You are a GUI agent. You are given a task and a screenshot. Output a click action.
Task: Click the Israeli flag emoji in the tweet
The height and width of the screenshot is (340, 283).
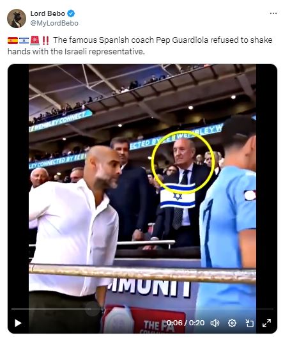click(24, 40)
